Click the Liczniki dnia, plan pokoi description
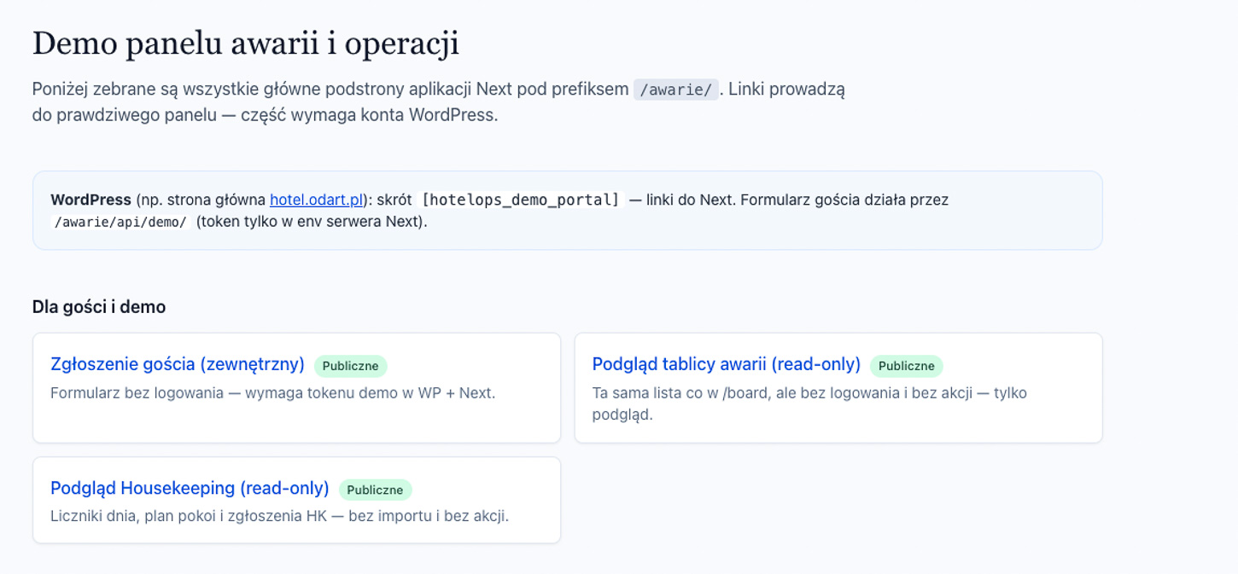Image resolution: width=1238 pixels, height=574 pixels. point(279,516)
